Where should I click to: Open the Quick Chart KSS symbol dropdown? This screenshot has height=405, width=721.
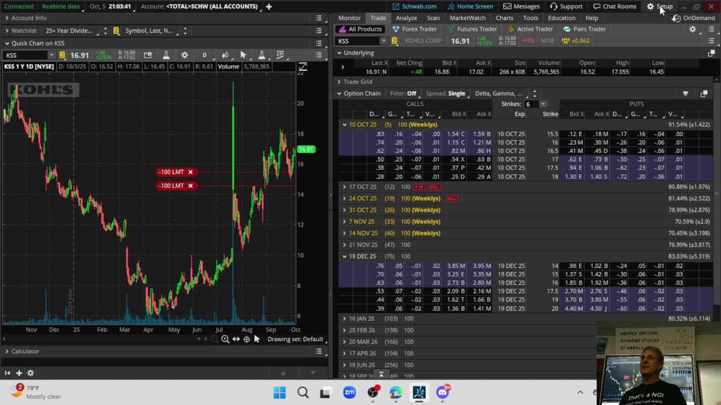pyautogui.click(x=51, y=55)
